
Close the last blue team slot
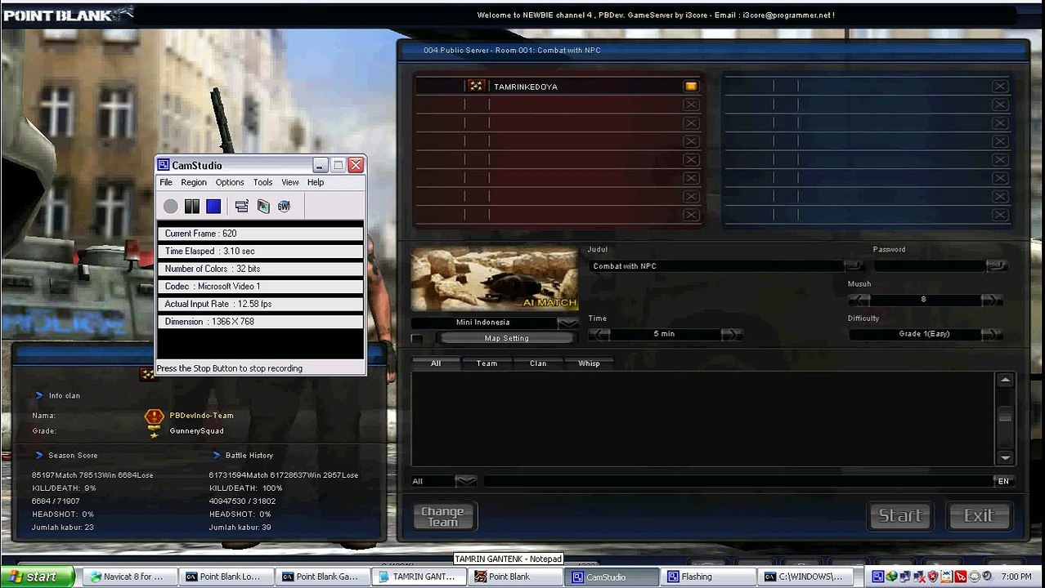(x=1000, y=215)
